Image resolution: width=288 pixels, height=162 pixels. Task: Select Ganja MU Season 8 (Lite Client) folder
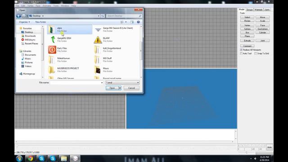point(116,29)
